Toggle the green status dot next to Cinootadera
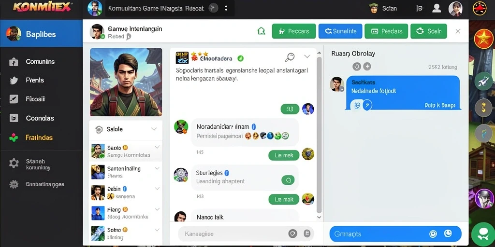This screenshot has width=495, height=247. coord(240,58)
